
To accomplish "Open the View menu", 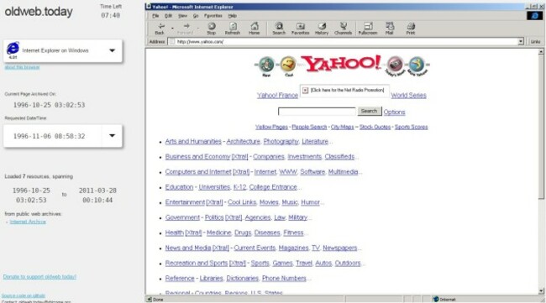I will (182, 16).
